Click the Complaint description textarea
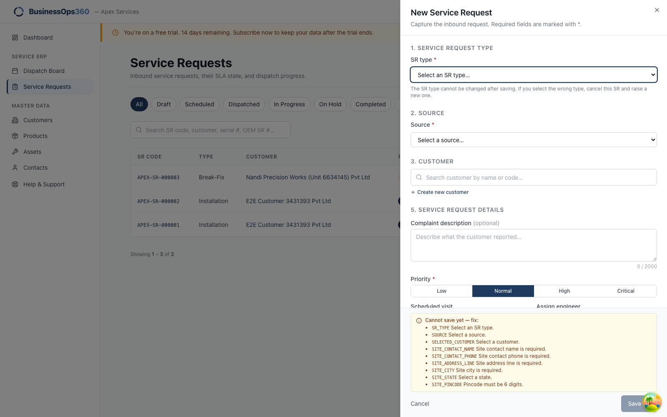 (x=534, y=245)
